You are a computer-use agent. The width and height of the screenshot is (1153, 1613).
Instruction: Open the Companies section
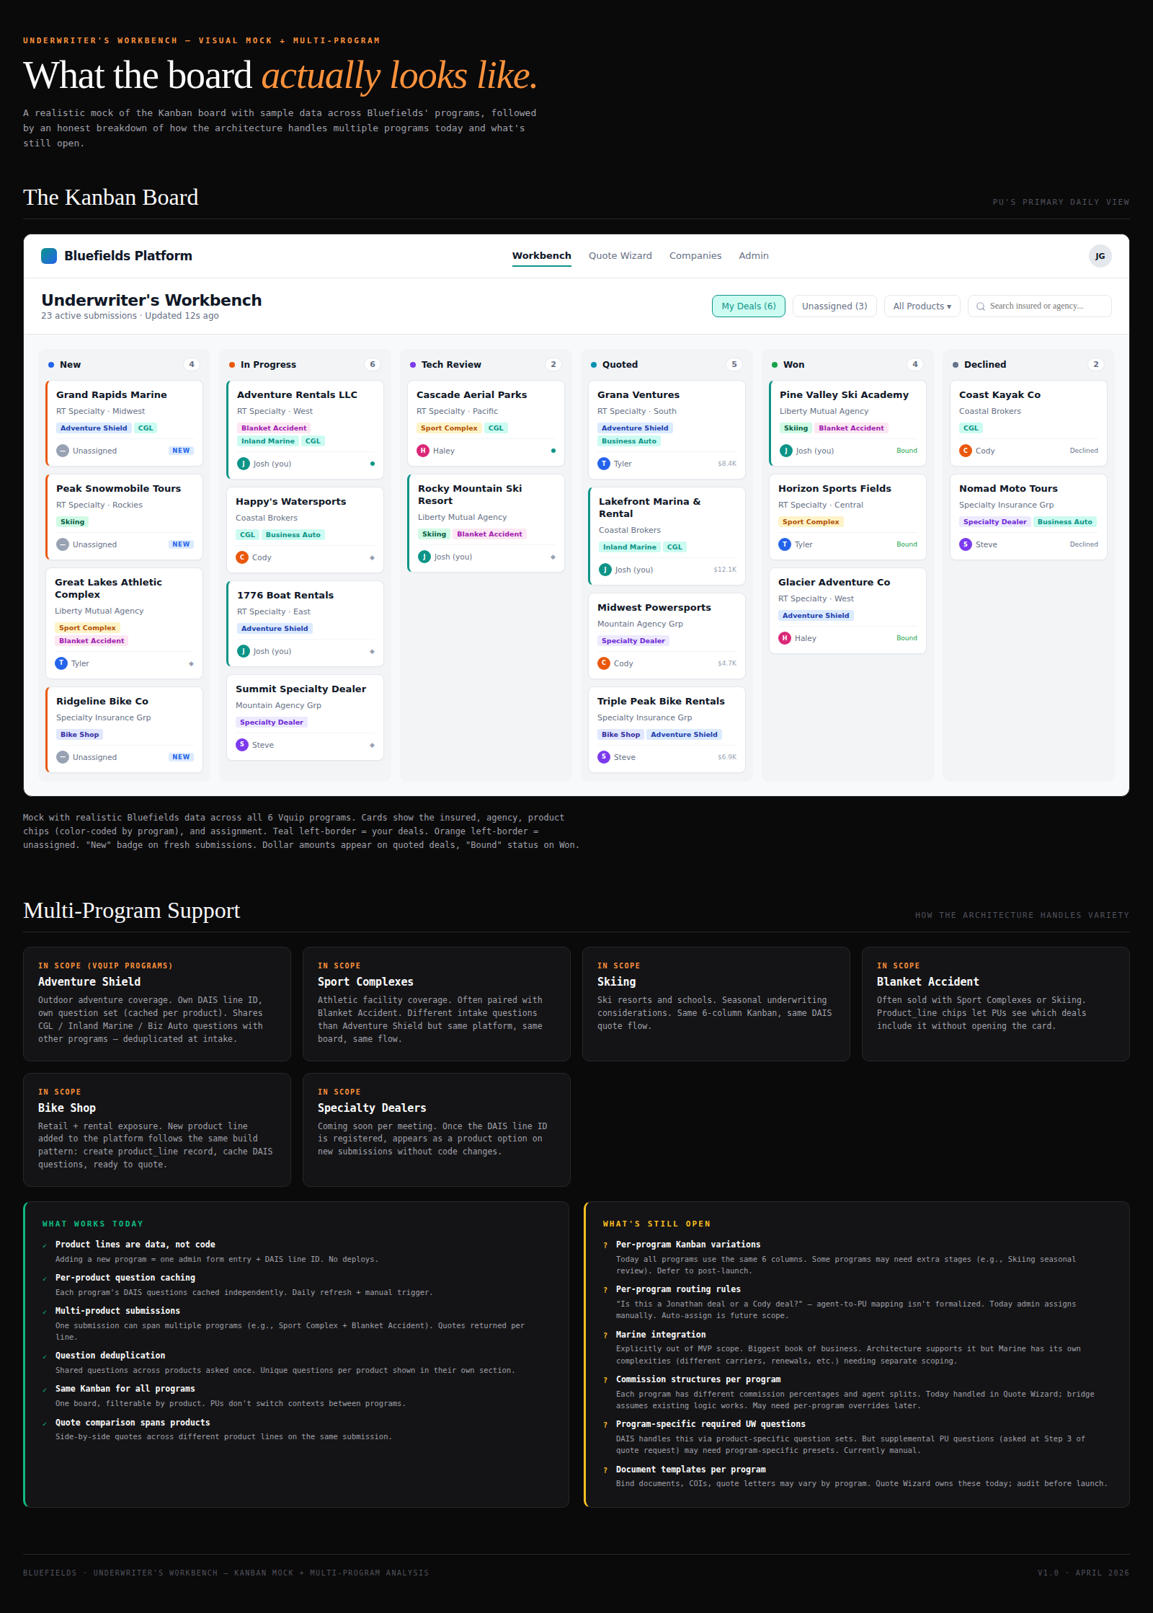[695, 255]
